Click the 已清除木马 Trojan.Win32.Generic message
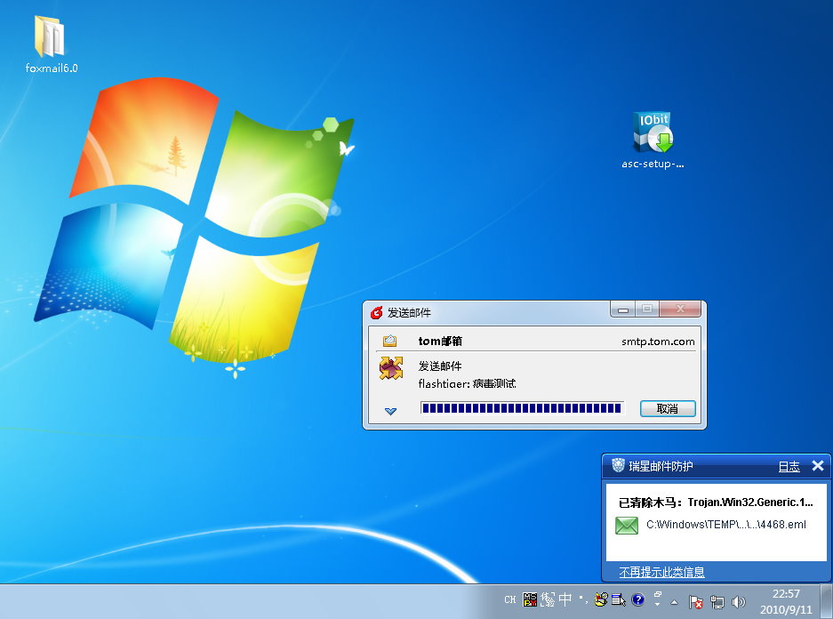The image size is (833, 619). (716, 502)
